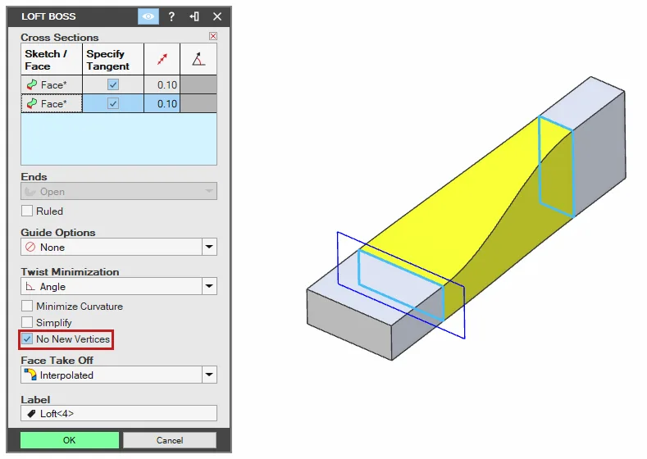The height and width of the screenshot is (459, 647).
Task: Uncheck the No New Vertices checkbox
Action: (x=27, y=339)
